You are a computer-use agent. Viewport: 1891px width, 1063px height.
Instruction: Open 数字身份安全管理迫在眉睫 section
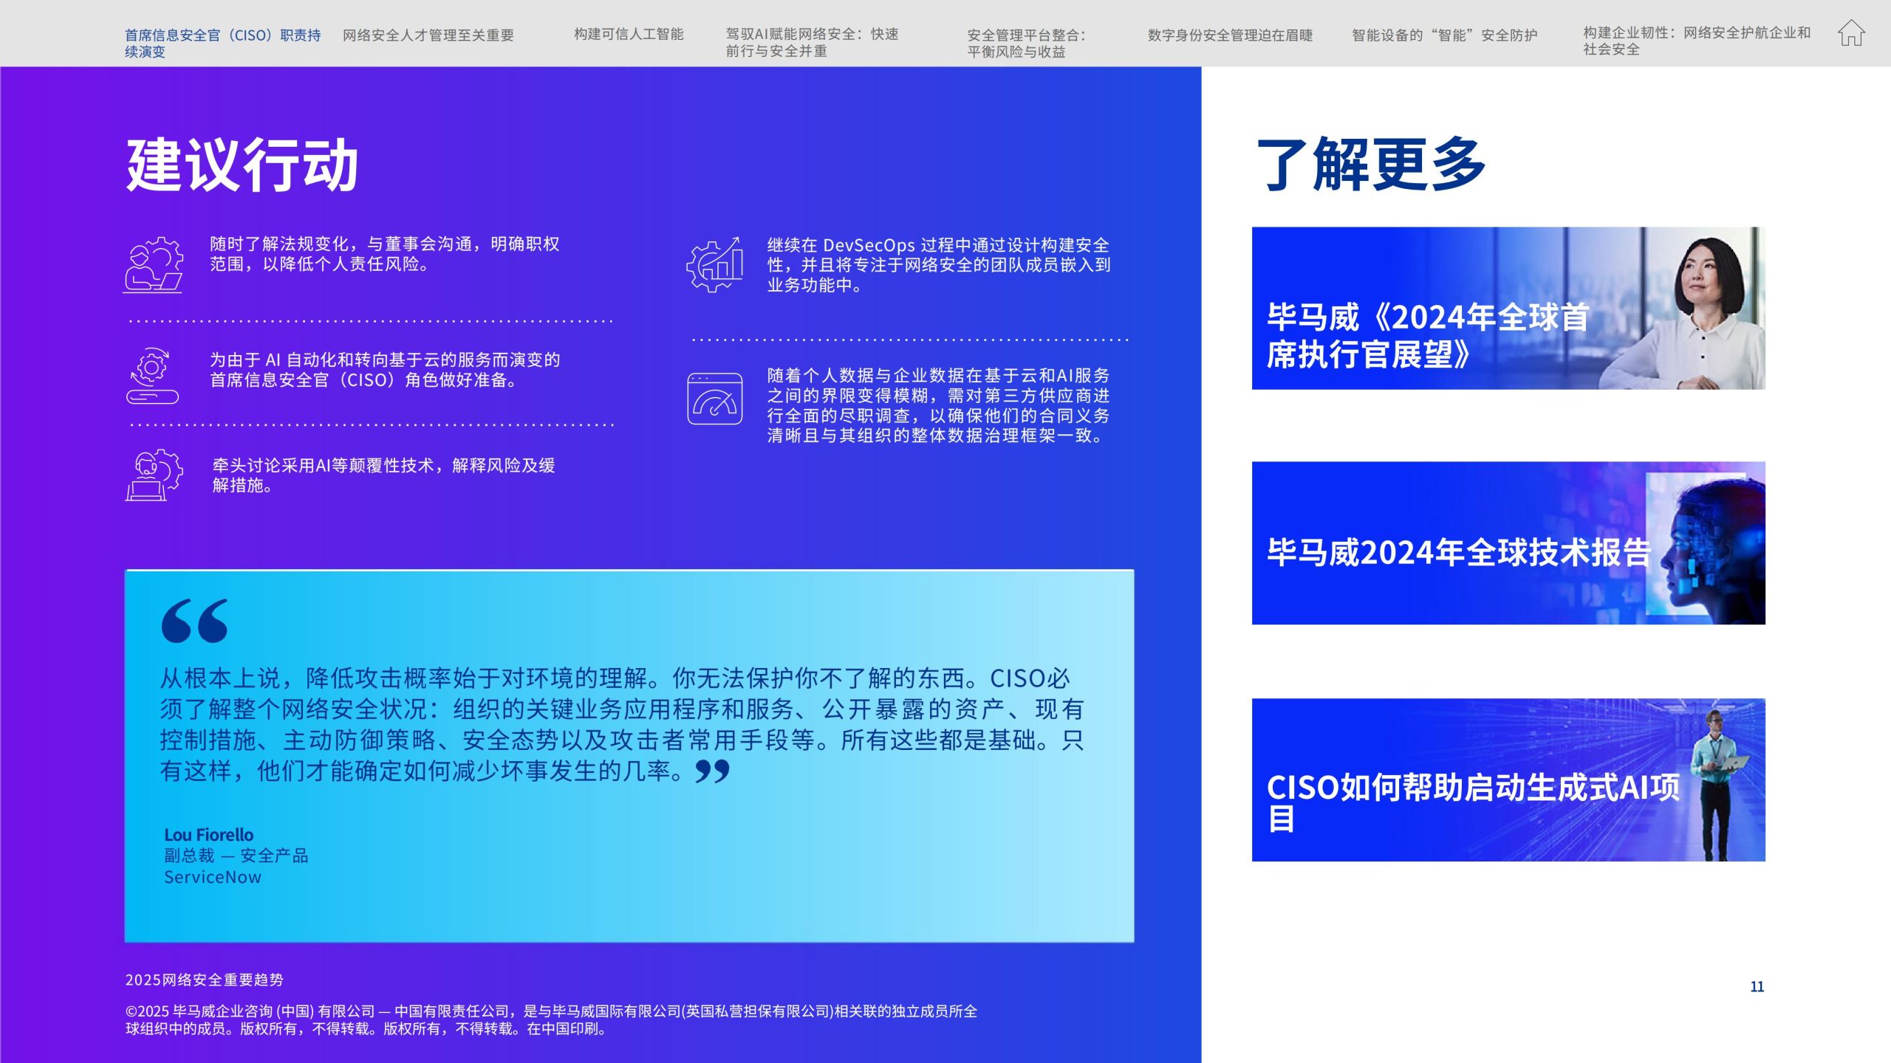1230,35
